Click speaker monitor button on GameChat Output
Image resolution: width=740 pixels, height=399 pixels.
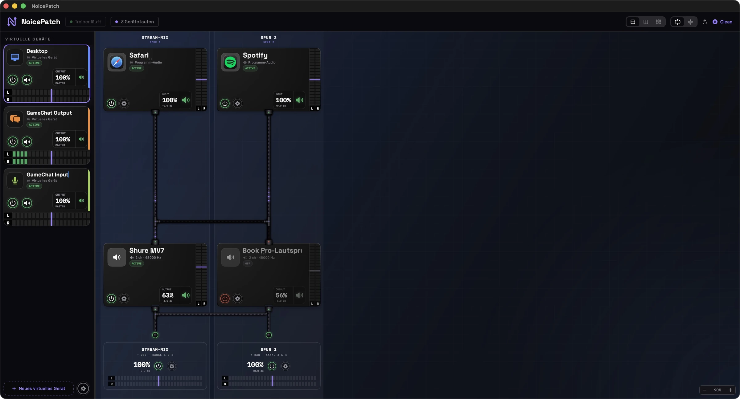click(x=27, y=142)
